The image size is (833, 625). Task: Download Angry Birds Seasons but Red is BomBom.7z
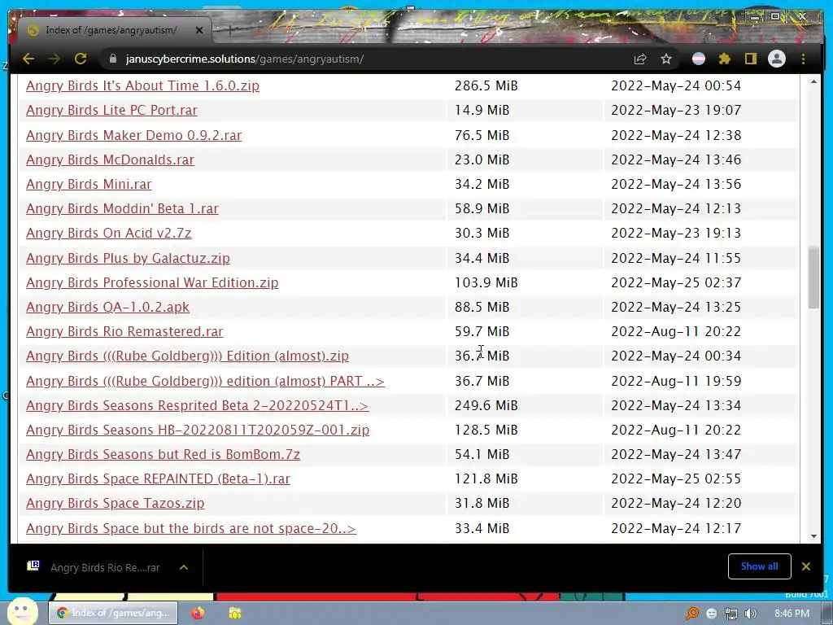[163, 454]
